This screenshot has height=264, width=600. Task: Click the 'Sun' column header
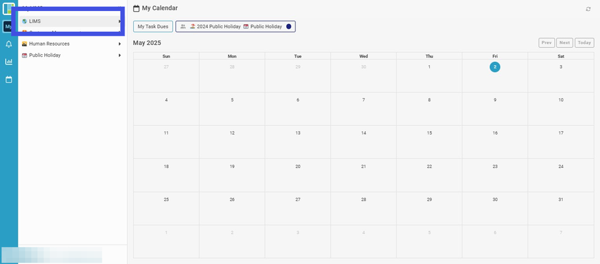pos(166,56)
